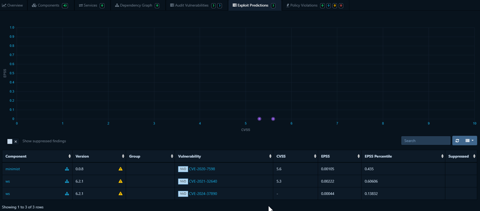Click the NVD badge for CVE-2020-7598
The height and width of the screenshot is (211, 480).
coord(183,169)
